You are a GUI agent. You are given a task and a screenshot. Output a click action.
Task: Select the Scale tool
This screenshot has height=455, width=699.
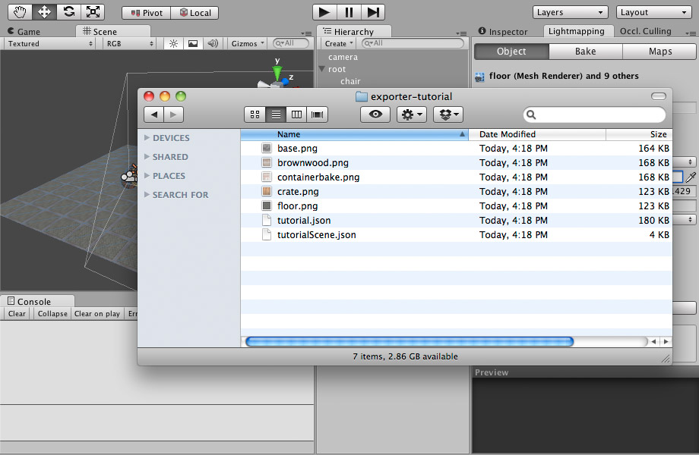click(93, 11)
